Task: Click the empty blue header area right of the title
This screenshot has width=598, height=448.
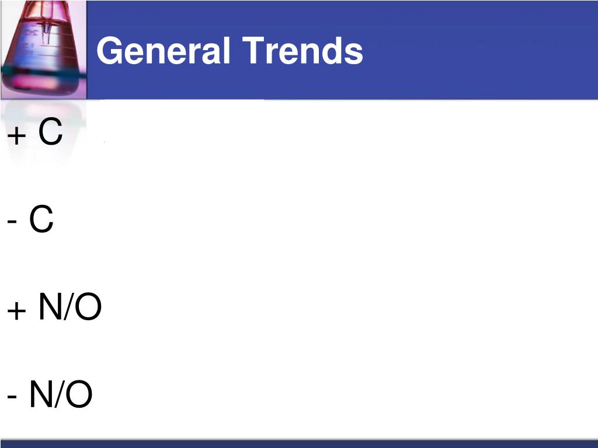Action: [481, 50]
